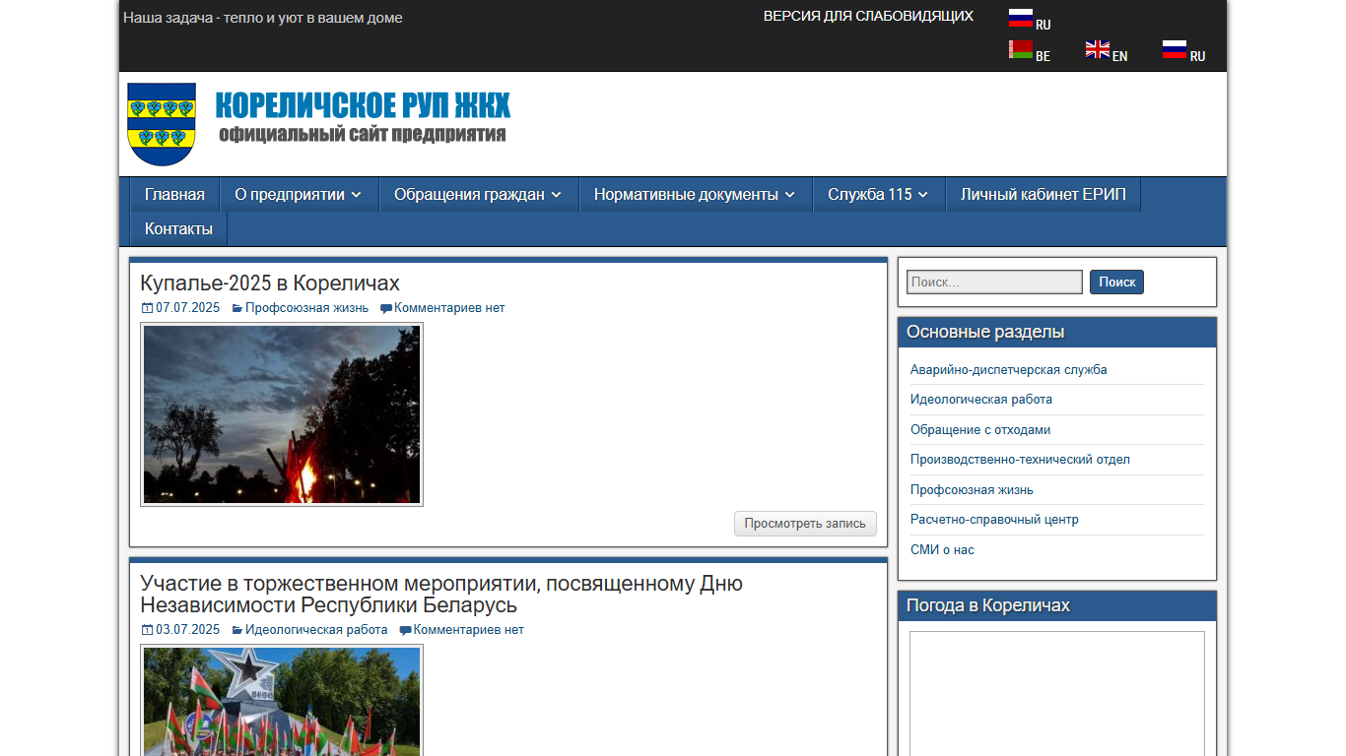The image size is (1346, 756).
Task: Click the "Погода в Кореличах" widget heading
Action: [988, 605]
